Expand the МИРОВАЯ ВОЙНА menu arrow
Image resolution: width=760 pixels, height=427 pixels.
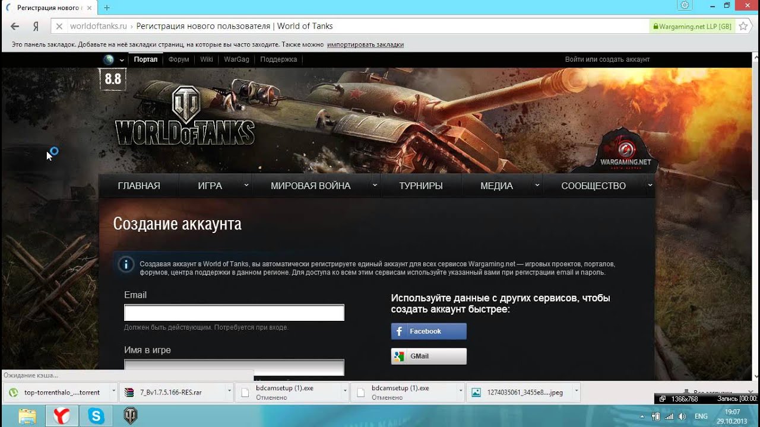click(x=375, y=185)
